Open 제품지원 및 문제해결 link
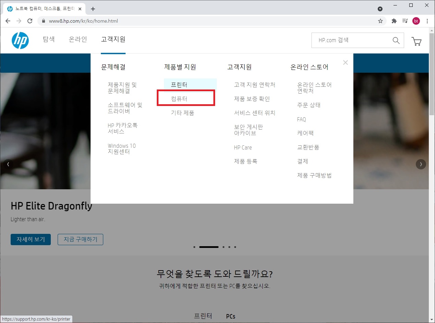 pos(122,88)
